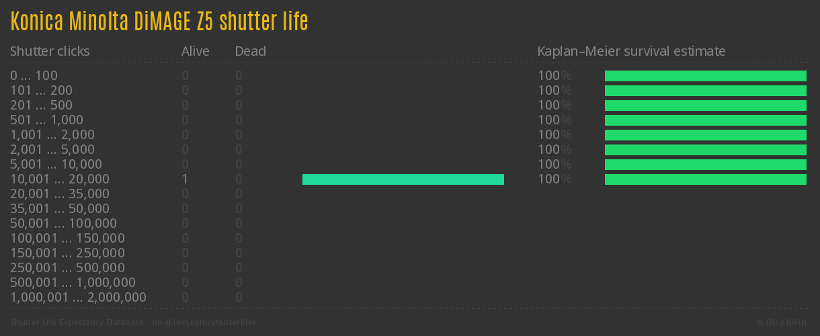Screen dimensions: 820x336
Task: Select the 10,001 … 20,000 row label
Action: pos(60,179)
